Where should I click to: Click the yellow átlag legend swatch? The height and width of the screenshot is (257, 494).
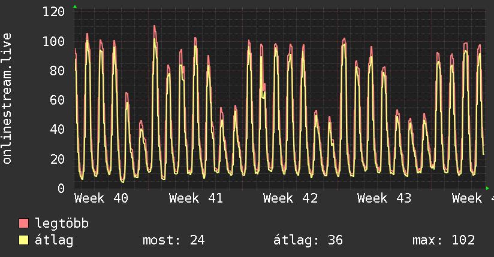(x=23, y=240)
